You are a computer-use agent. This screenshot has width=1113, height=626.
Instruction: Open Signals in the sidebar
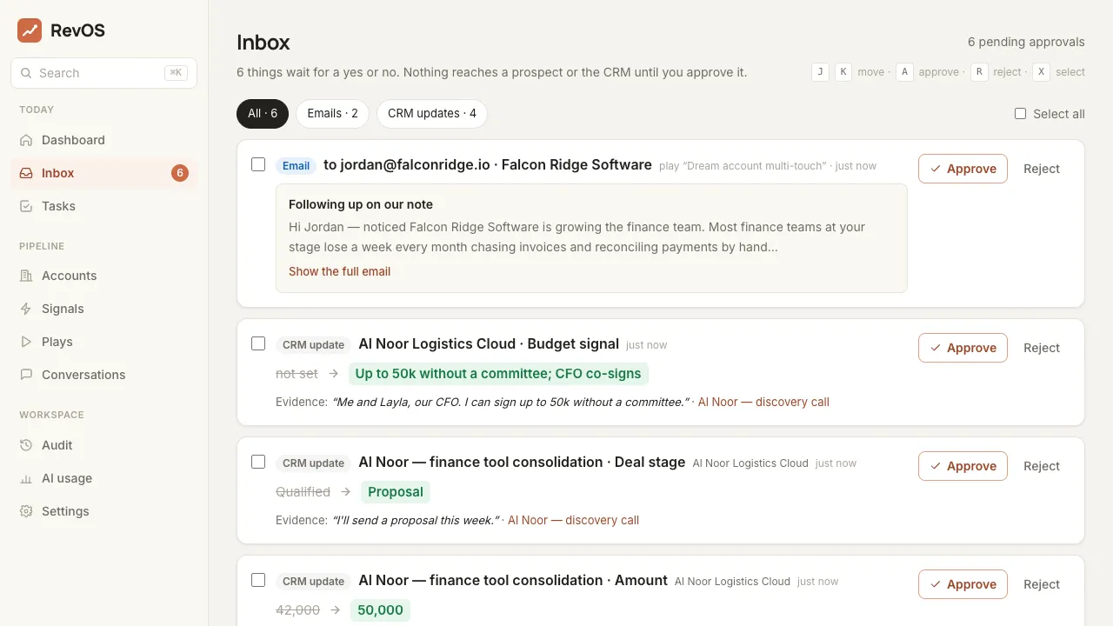104,309
